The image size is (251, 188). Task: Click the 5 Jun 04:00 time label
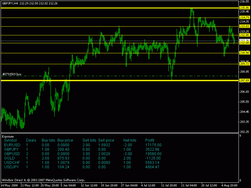(x=68, y=186)
